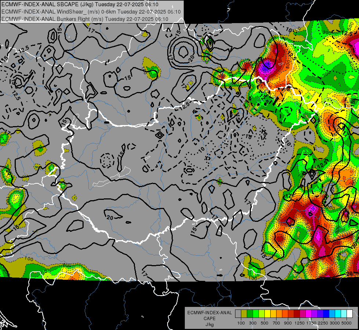Click the legend value 900

pyautogui.click(x=288, y=323)
